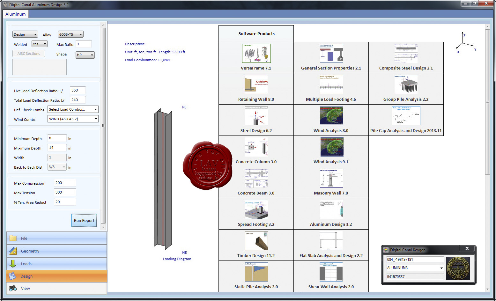Select the Wind Analysis 9.1 icon
The width and height of the screenshot is (496, 301).
(x=332, y=147)
